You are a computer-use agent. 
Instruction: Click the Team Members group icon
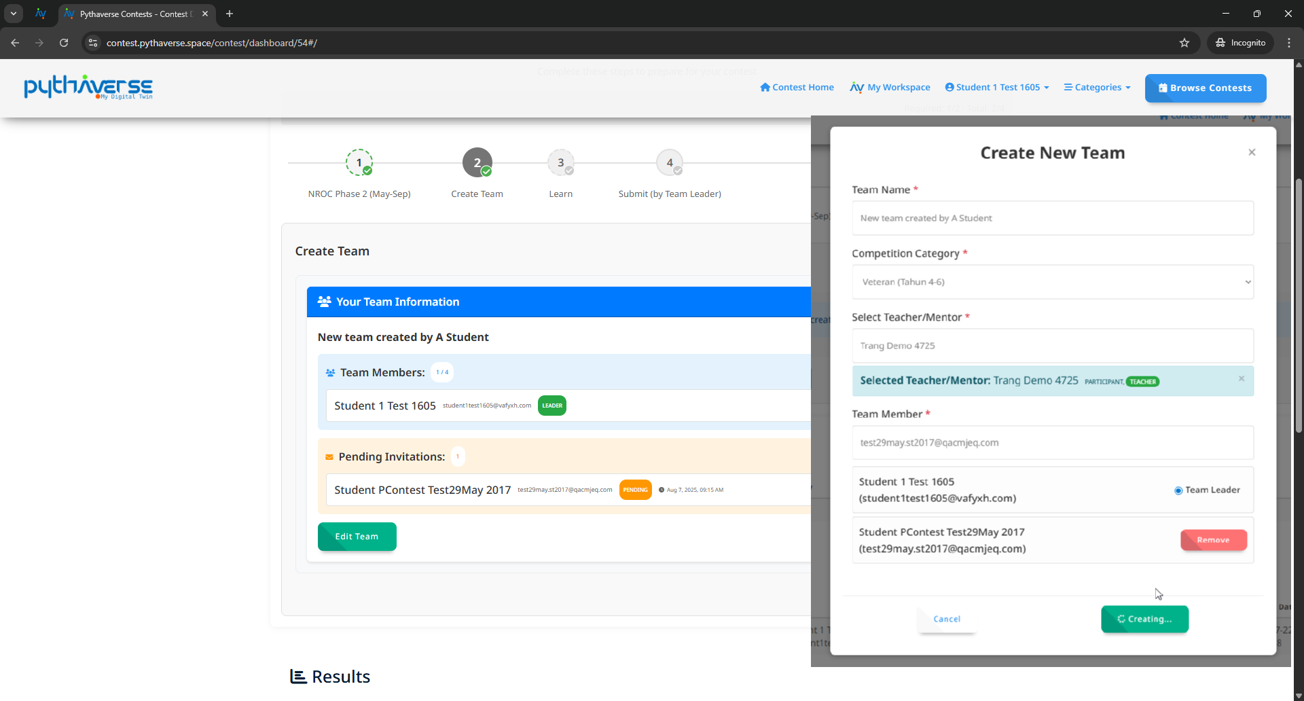(330, 373)
